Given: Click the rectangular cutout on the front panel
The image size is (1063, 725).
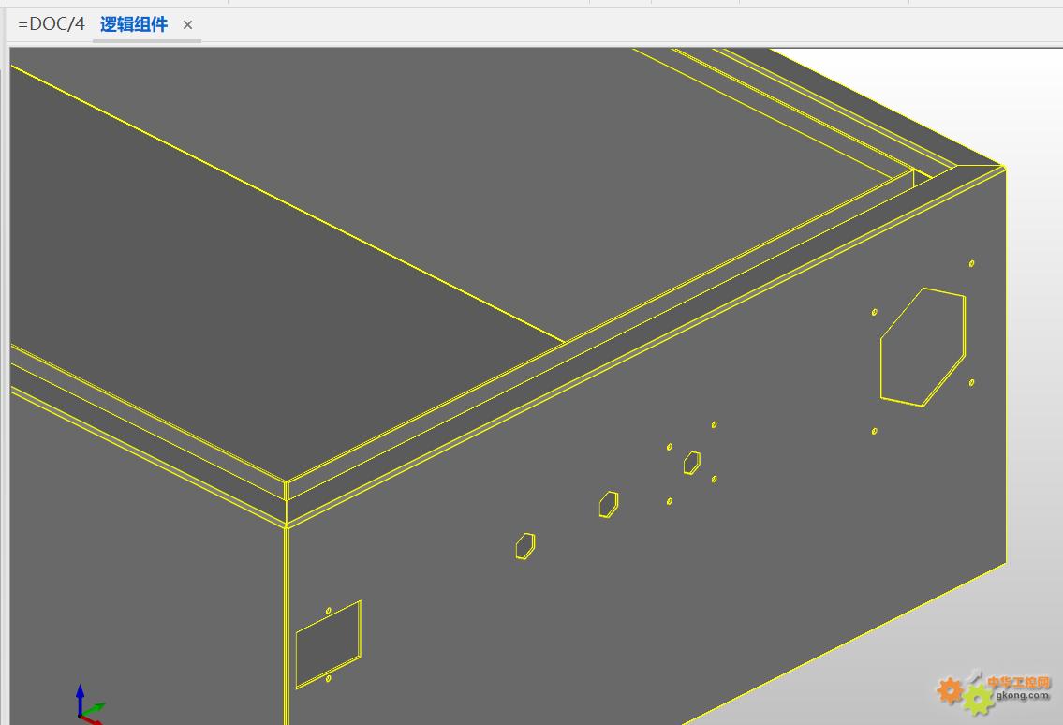Looking at the screenshot, I should 328,644.
